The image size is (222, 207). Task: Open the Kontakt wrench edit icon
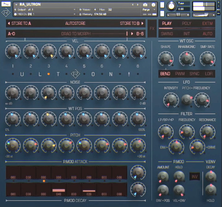(x=6, y=4)
